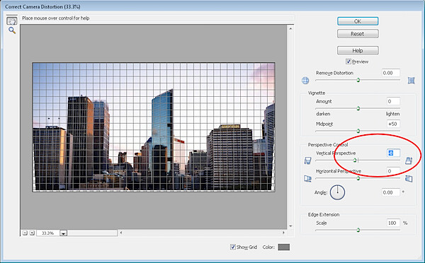Viewport: 425px width, 263px height.
Task: Click the preview scroll right arrow
Action: pos(283,233)
